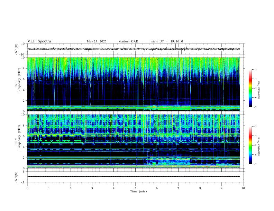
Task: Click time axis tick label "7"
Action: 179,188
